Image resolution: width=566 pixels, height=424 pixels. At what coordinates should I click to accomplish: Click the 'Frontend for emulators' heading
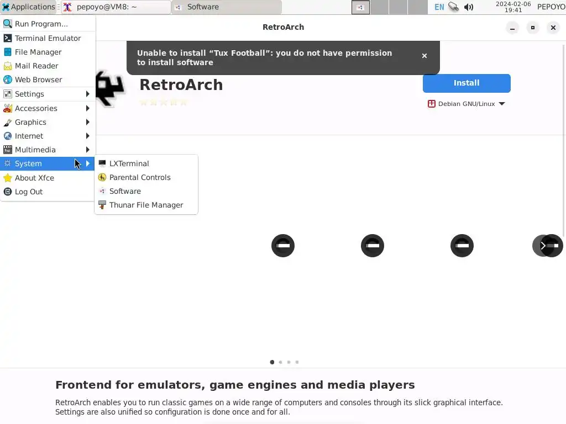click(x=235, y=385)
